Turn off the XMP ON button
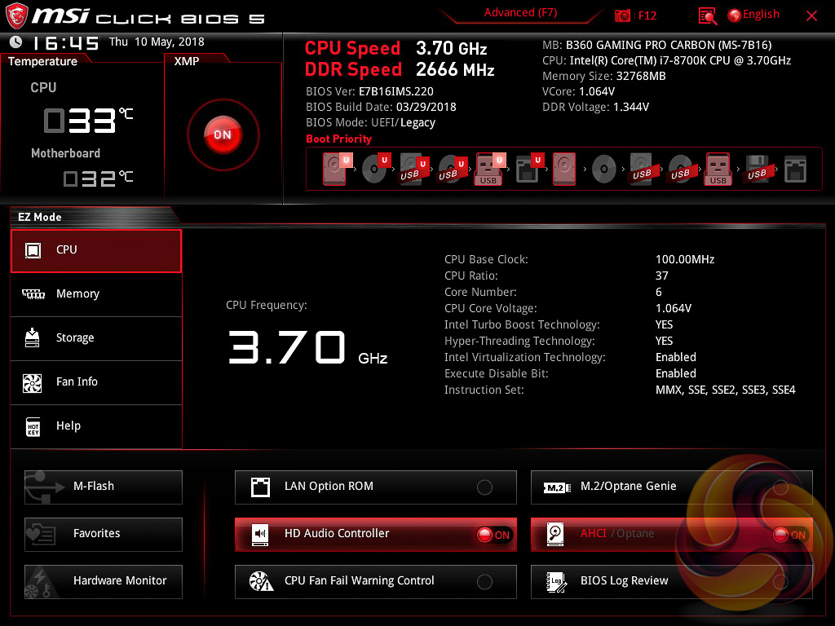The image size is (835, 626). 223,134
